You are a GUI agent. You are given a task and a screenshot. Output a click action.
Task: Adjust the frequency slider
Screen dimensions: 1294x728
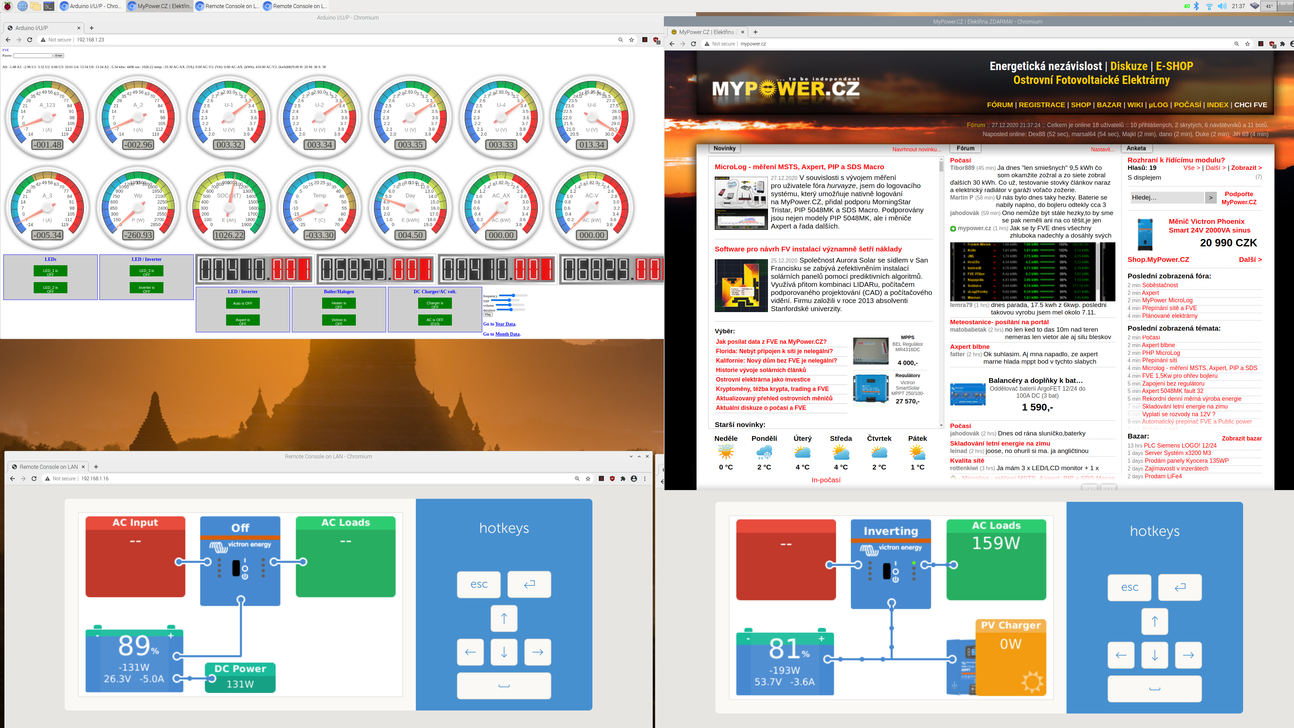point(513,296)
